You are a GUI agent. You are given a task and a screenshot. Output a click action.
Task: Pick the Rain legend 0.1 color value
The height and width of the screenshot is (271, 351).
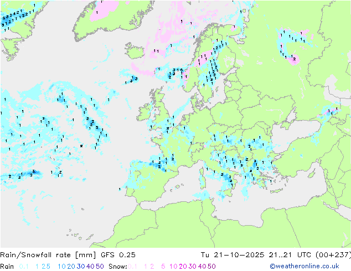click(x=24, y=267)
